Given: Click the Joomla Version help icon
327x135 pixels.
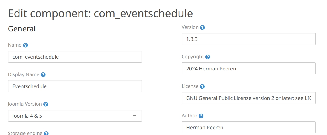Looking at the screenshot, I should pos(46,104).
